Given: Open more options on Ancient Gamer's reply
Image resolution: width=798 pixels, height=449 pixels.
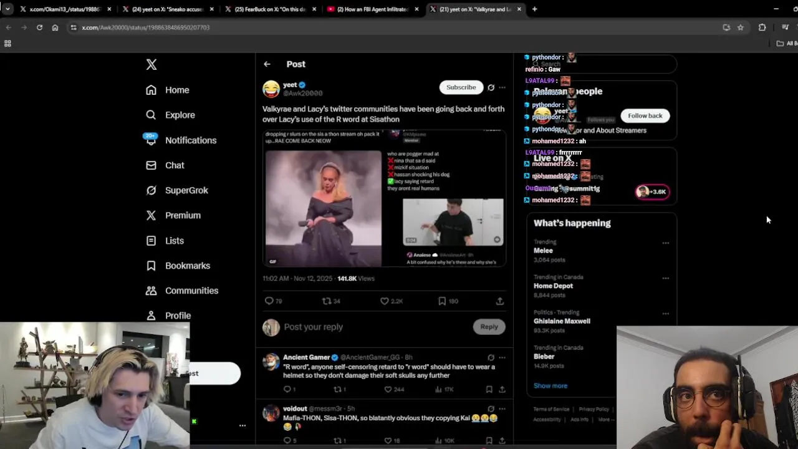Looking at the screenshot, I should (x=502, y=357).
